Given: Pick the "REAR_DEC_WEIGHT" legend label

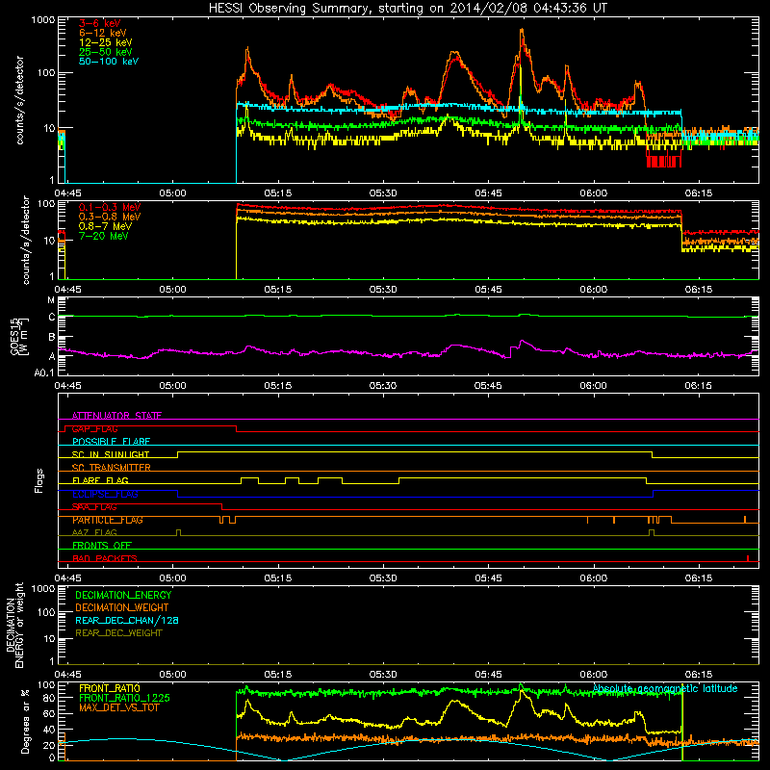Looking at the screenshot, I should point(118,633).
